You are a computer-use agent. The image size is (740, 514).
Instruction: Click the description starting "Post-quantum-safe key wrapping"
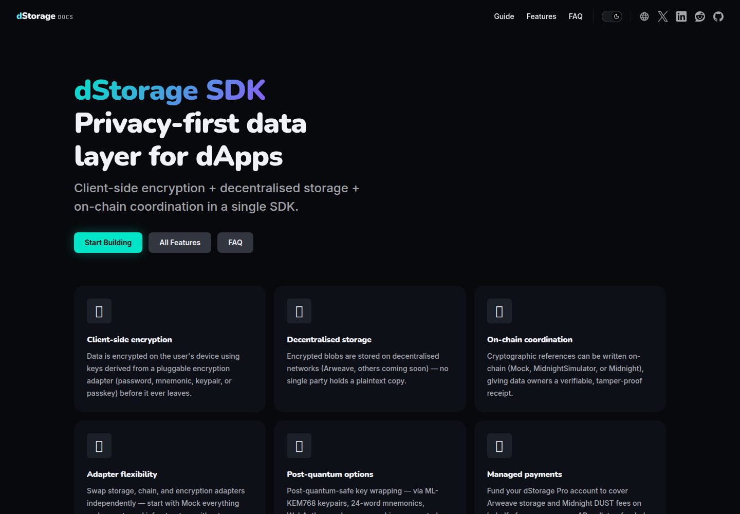click(363, 500)
